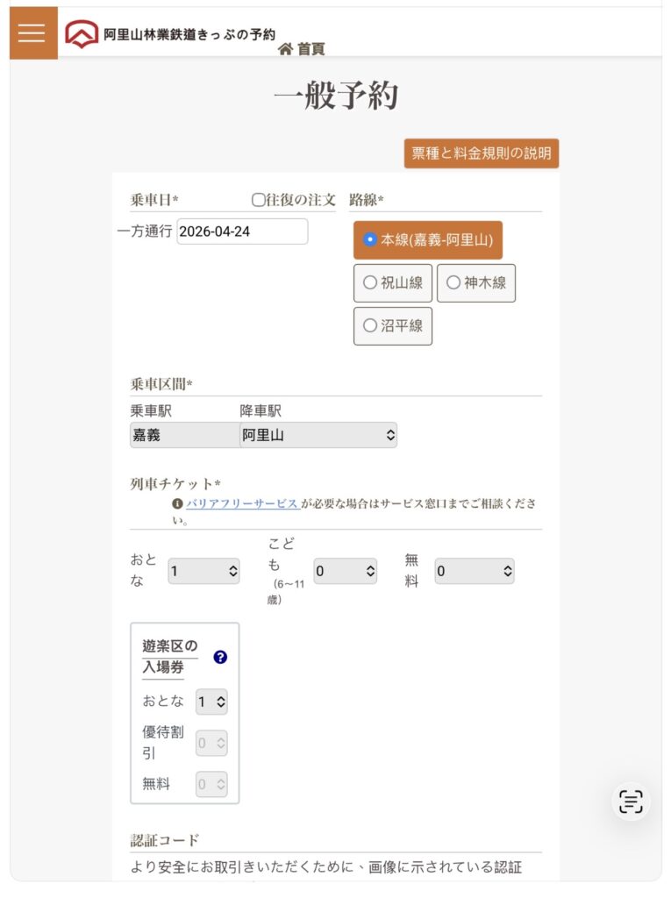The image size is (671, 898).
Task: Enable the 往復の注文 checkbox
Action: click(258, 200)
